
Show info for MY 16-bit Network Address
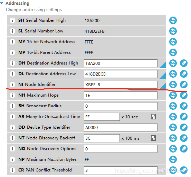point(12,42)
